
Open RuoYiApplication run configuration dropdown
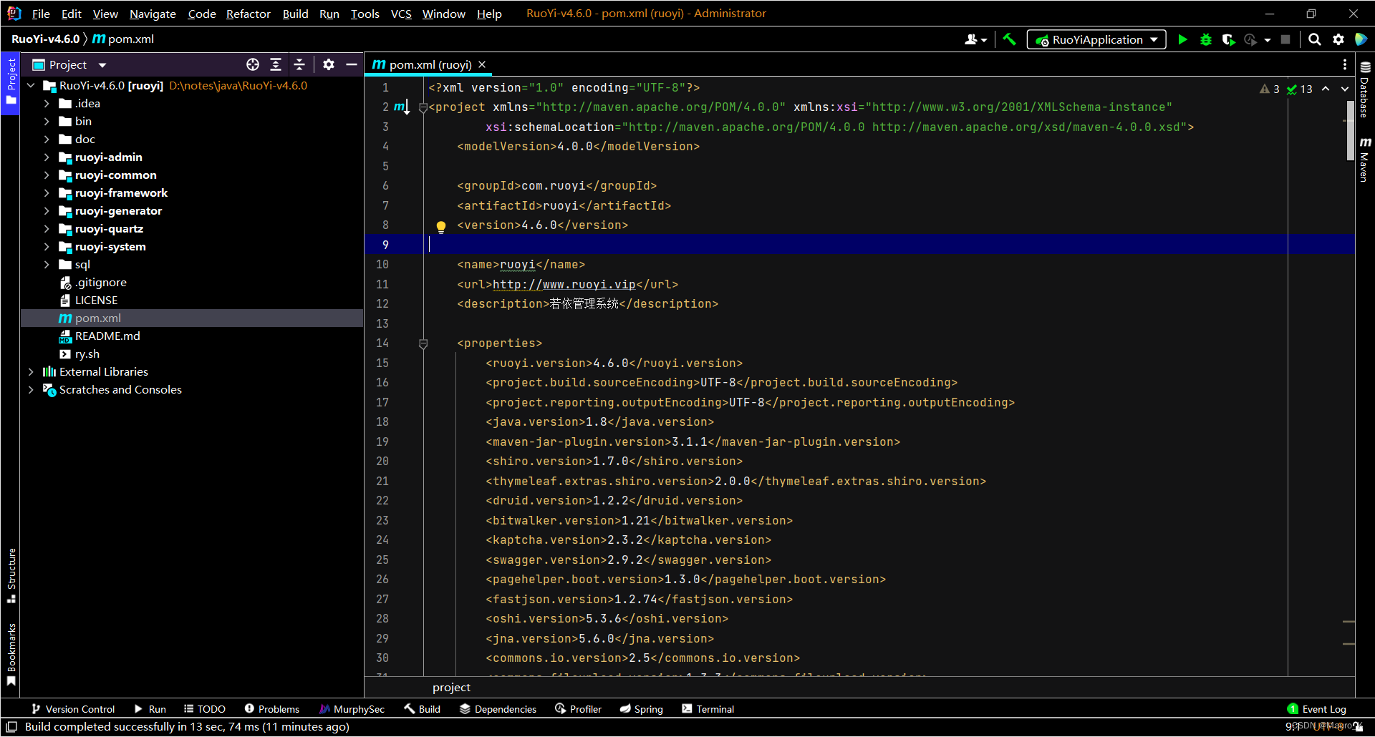[1096, 39]
